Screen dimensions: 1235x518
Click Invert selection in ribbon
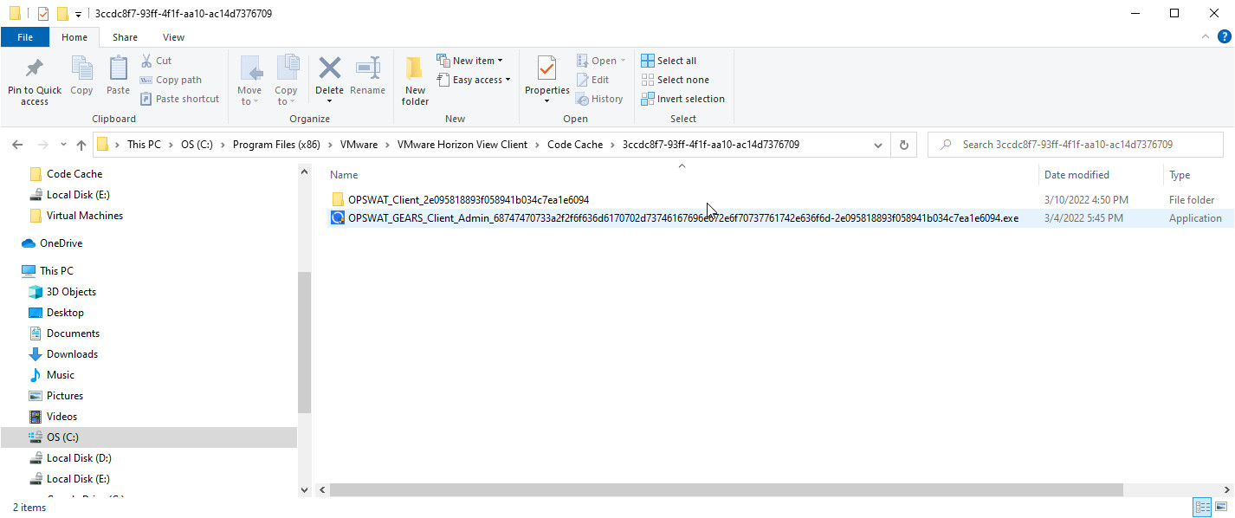coord(682,99)
